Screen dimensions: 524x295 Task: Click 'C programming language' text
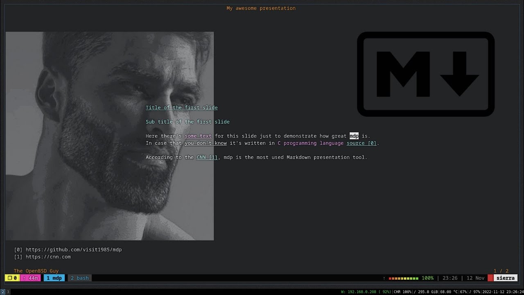[310, 143]
